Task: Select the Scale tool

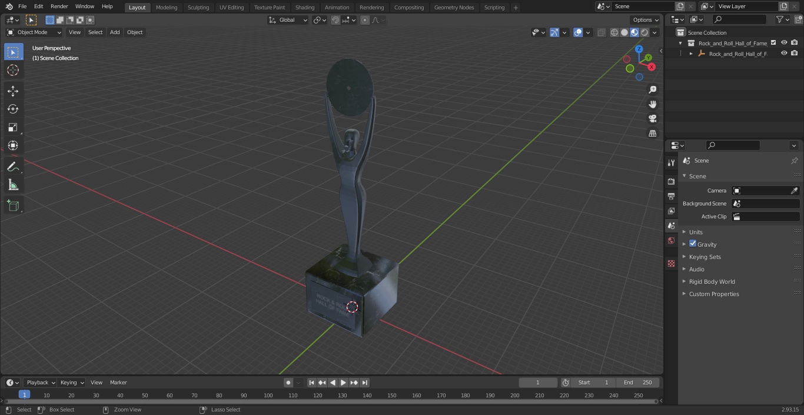Action: click(14, 127)
